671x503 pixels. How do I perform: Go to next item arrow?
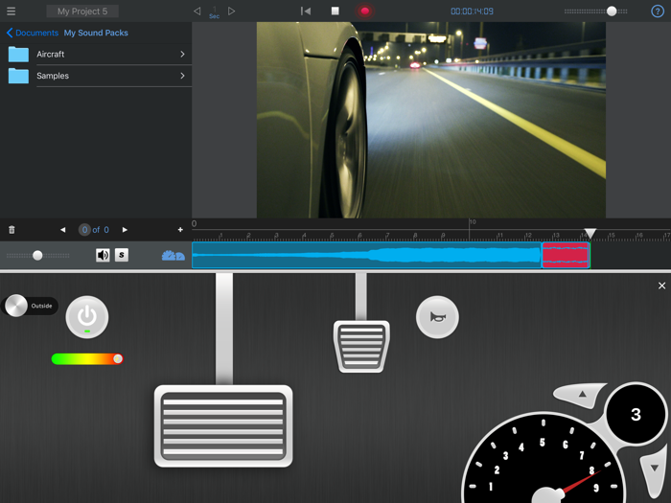point(125,230)
